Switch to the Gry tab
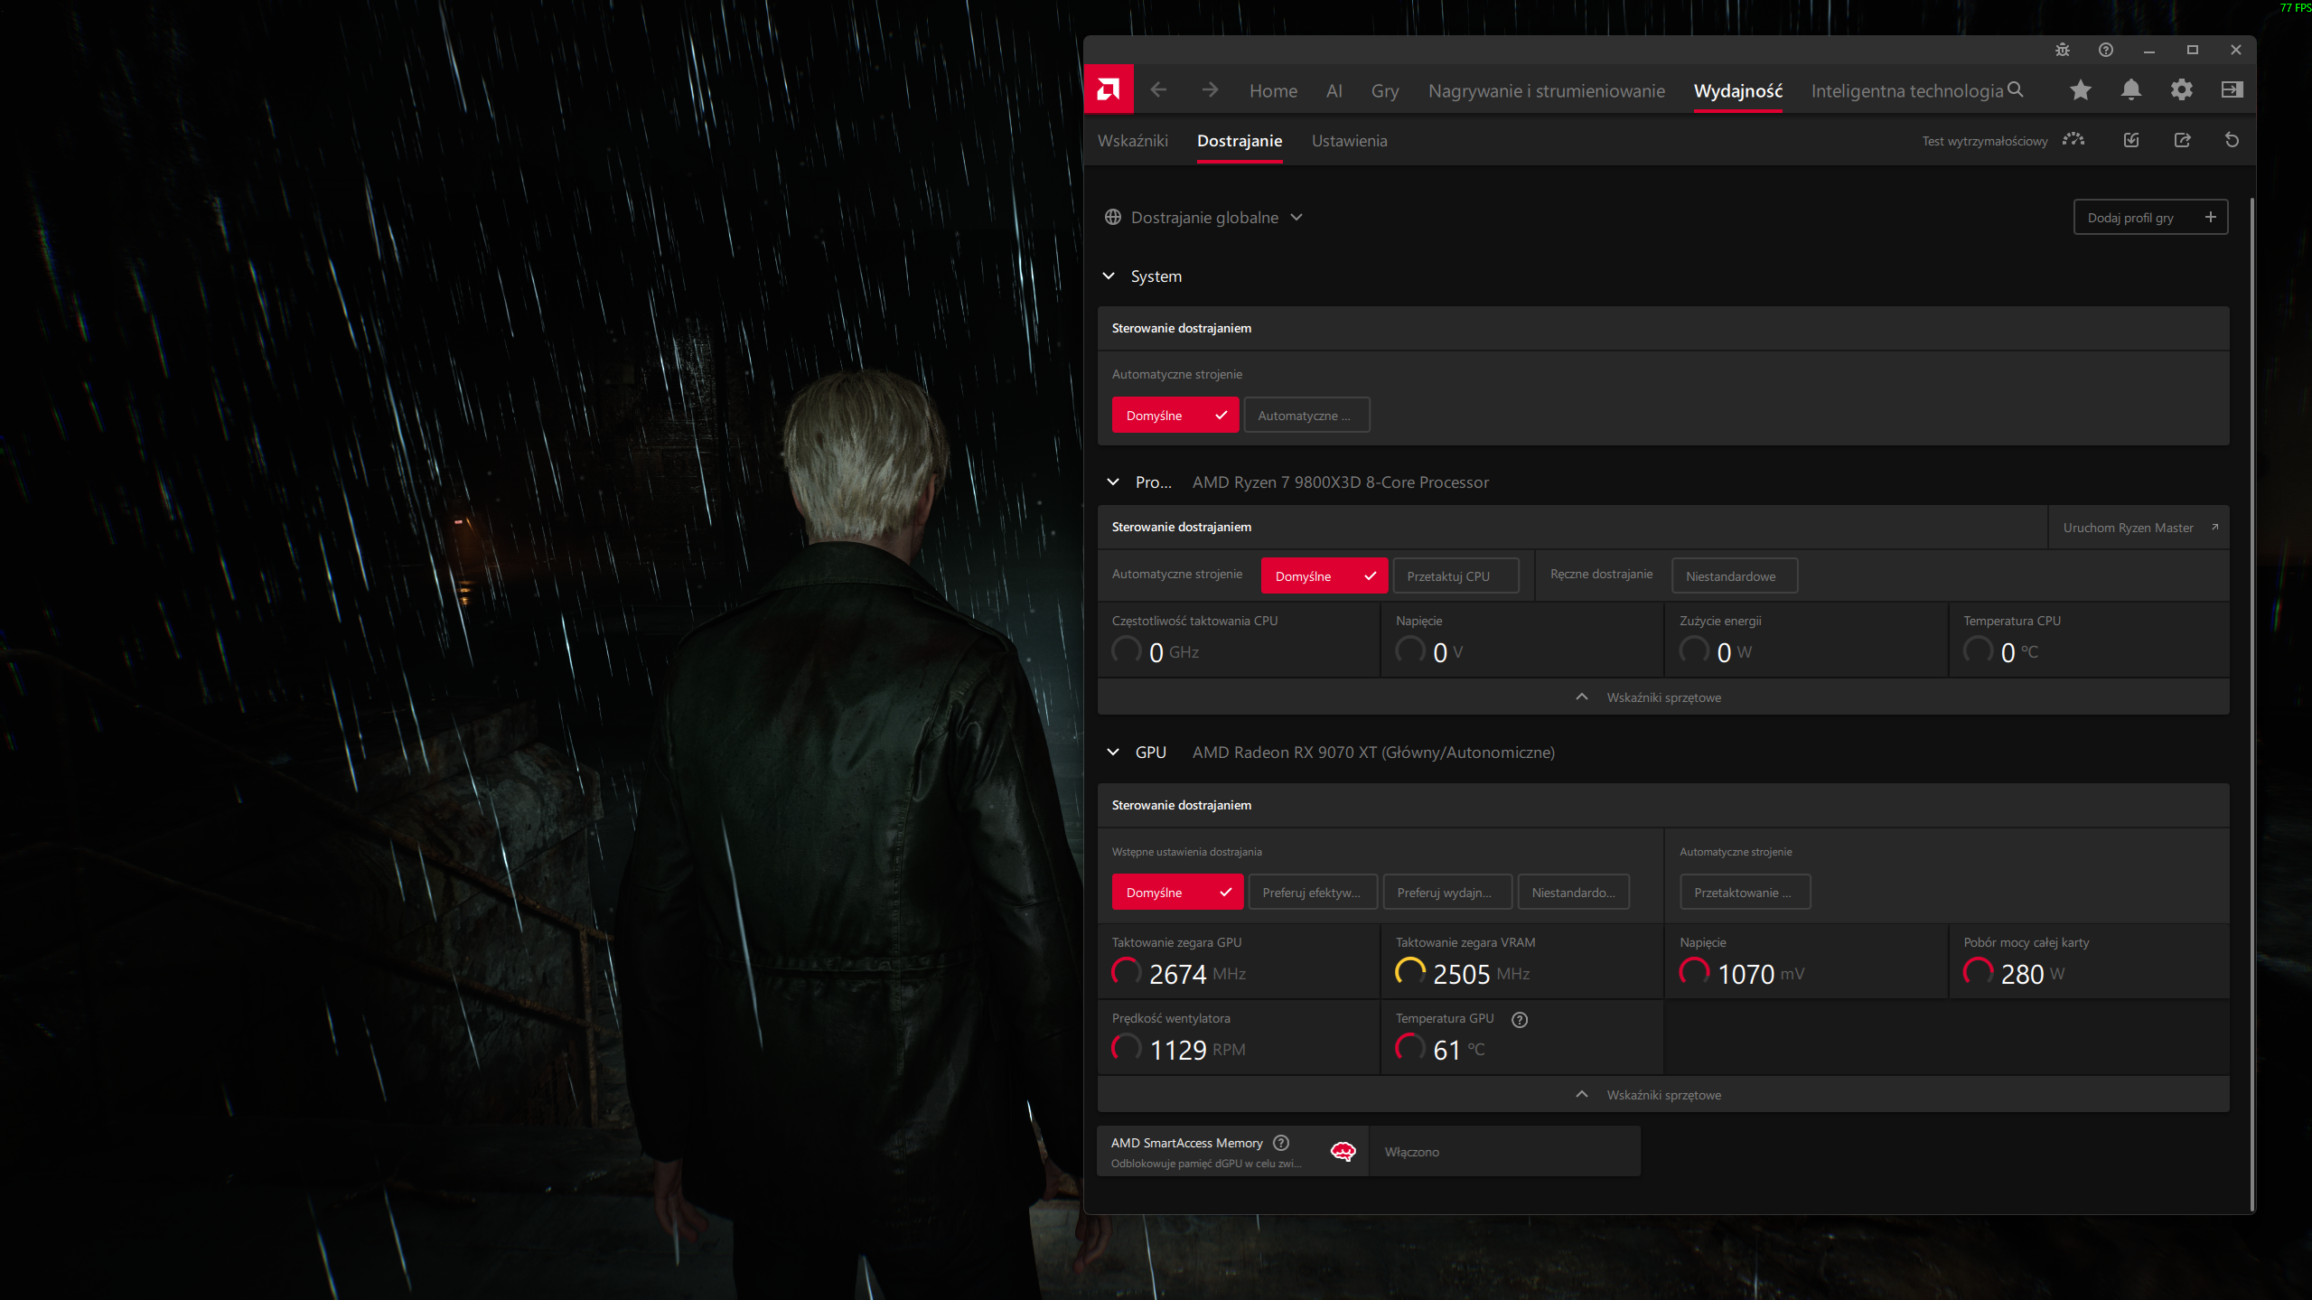 point(1385,91)
